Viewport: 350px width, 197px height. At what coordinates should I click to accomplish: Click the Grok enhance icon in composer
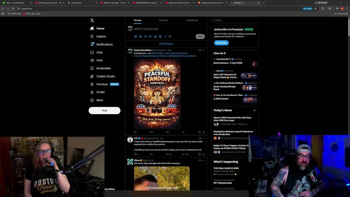pos(145,36)
